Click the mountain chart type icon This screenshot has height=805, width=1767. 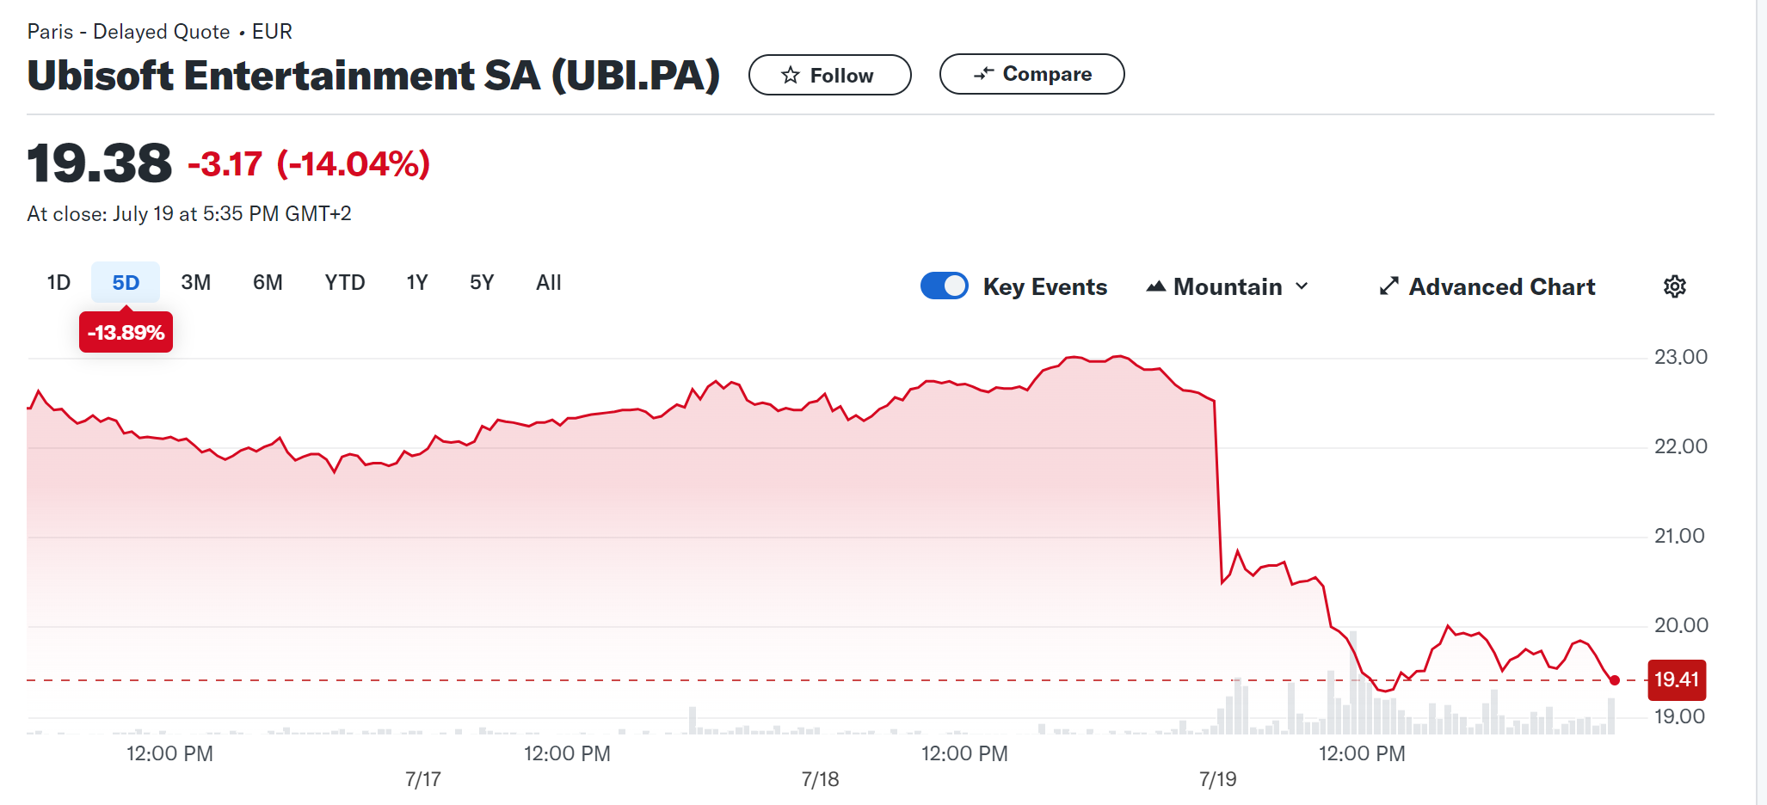pos(1156,286)
